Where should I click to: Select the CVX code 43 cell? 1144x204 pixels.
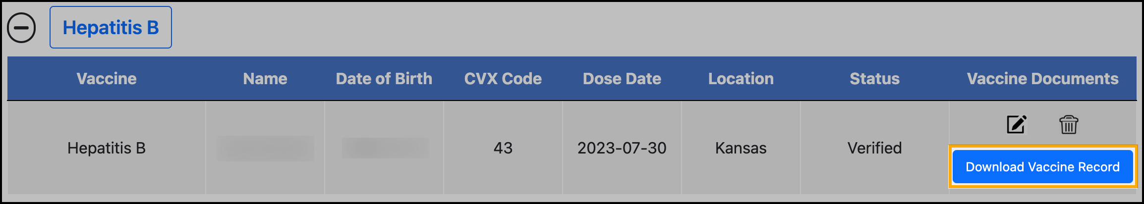coord(503,148)
